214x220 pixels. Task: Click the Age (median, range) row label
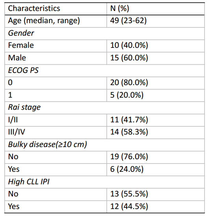(44, 21)
